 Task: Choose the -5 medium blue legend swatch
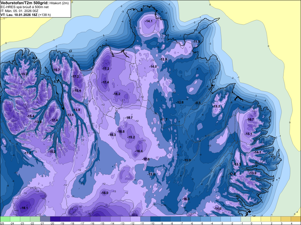[x=205, y=219]
